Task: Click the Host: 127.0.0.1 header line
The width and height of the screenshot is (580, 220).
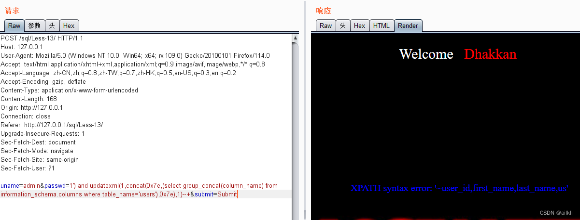Action: (22, 47)
